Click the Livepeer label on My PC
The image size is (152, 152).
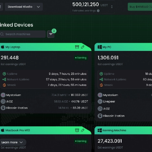point(109,101)
